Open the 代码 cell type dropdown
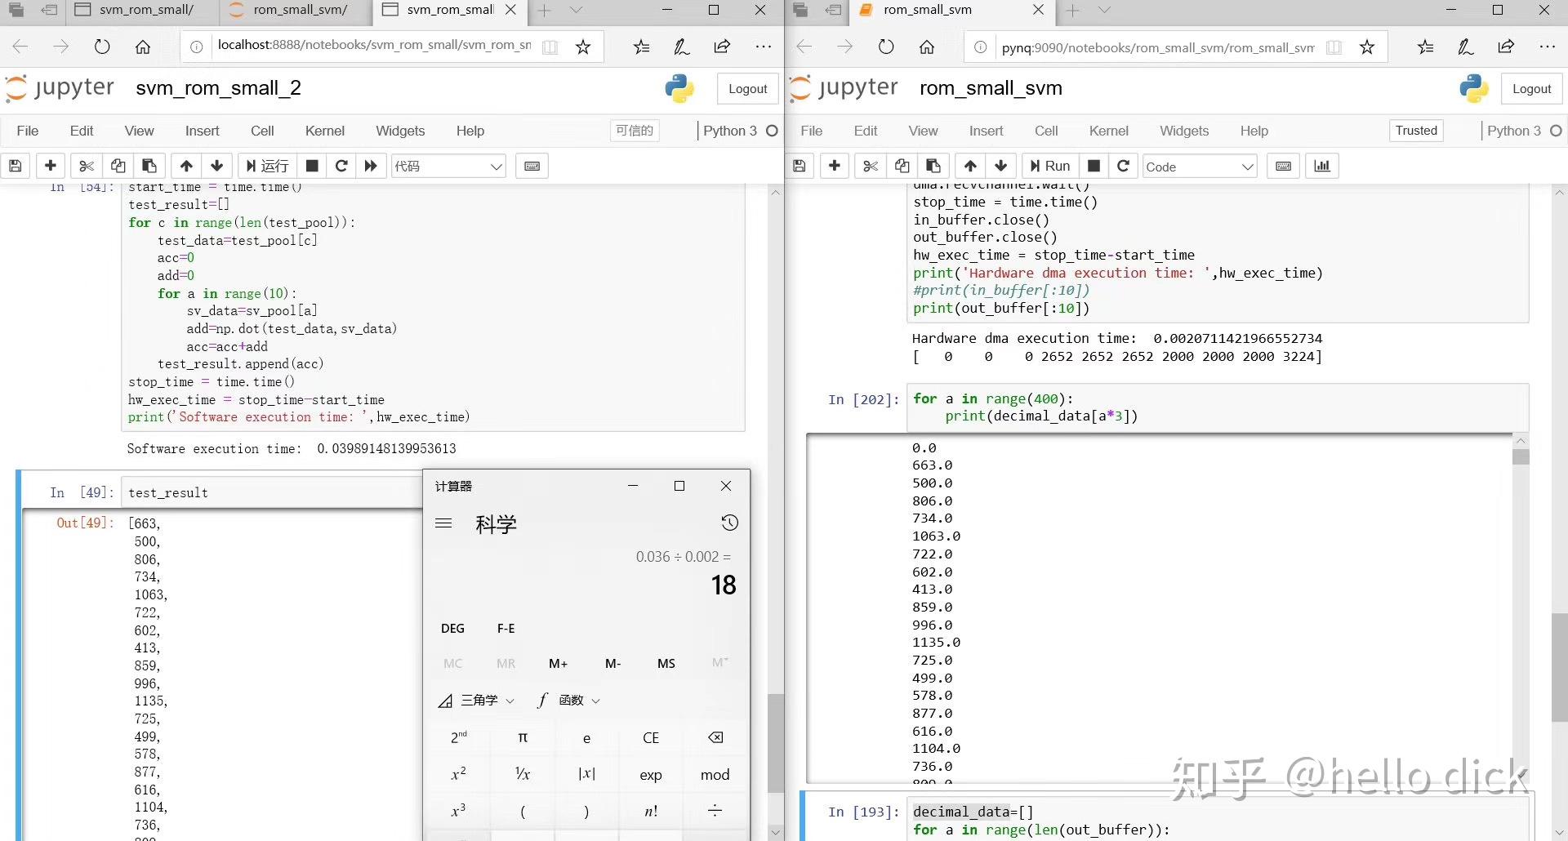 tap(448, 167)
